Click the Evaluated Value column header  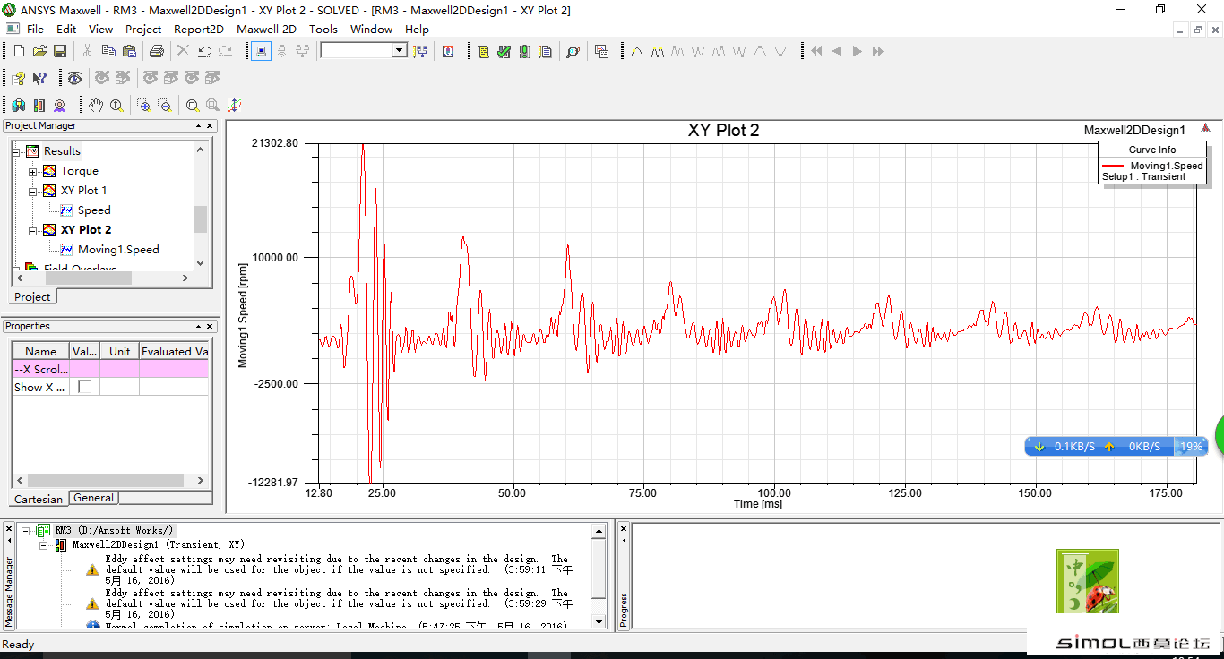pyautogui.click(x=174, y=351)
